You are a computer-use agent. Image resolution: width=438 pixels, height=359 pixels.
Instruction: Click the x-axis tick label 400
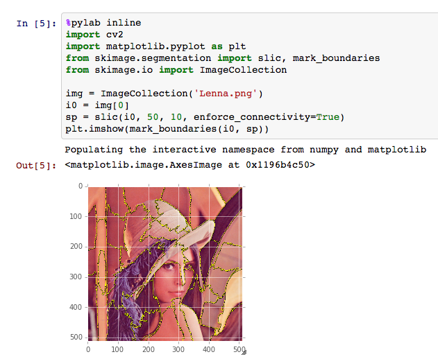coord(209,349)
